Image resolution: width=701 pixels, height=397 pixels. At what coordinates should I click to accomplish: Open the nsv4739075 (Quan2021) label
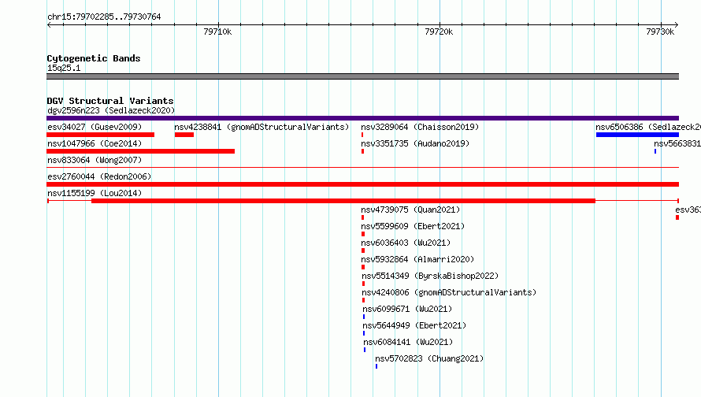click(x=410, y=210)
